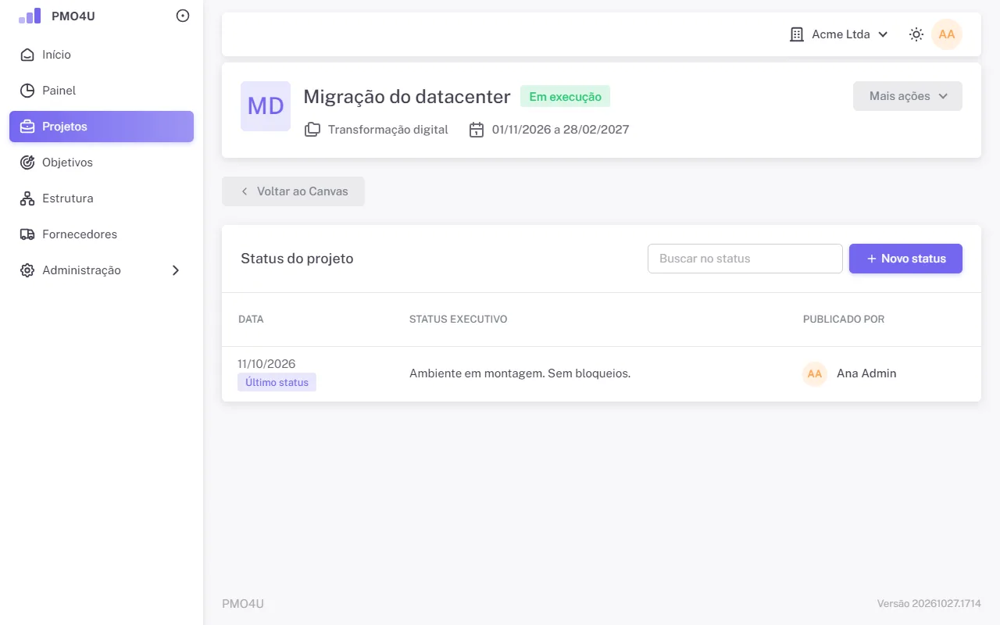Click the DATA column header
Image resolution: width=1000 pixels, height=625 pixels.
(x=251, y=320)
